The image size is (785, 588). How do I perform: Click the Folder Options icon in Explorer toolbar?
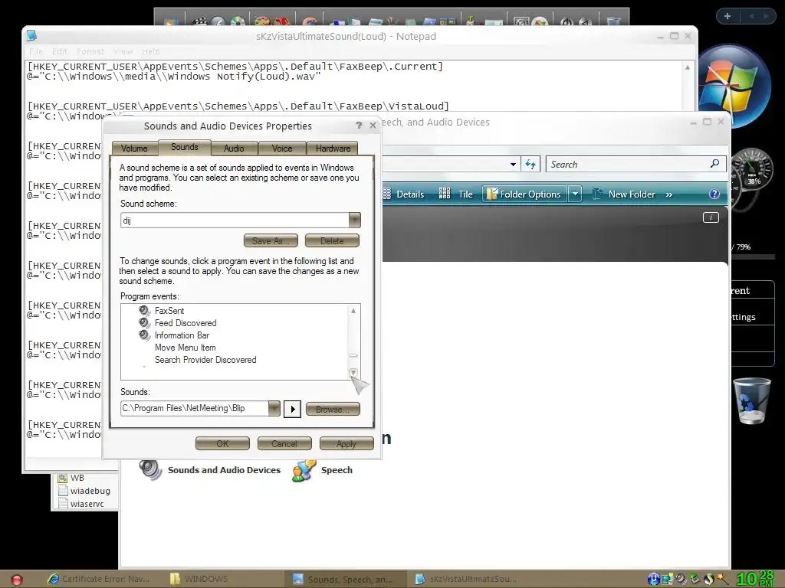click(492, 194)
